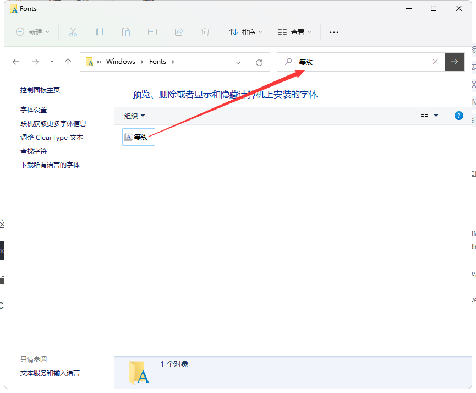The width and height of the screenshot is (476, 393).
Task: Click the Share icon
Action: click(x=179, y=32)
